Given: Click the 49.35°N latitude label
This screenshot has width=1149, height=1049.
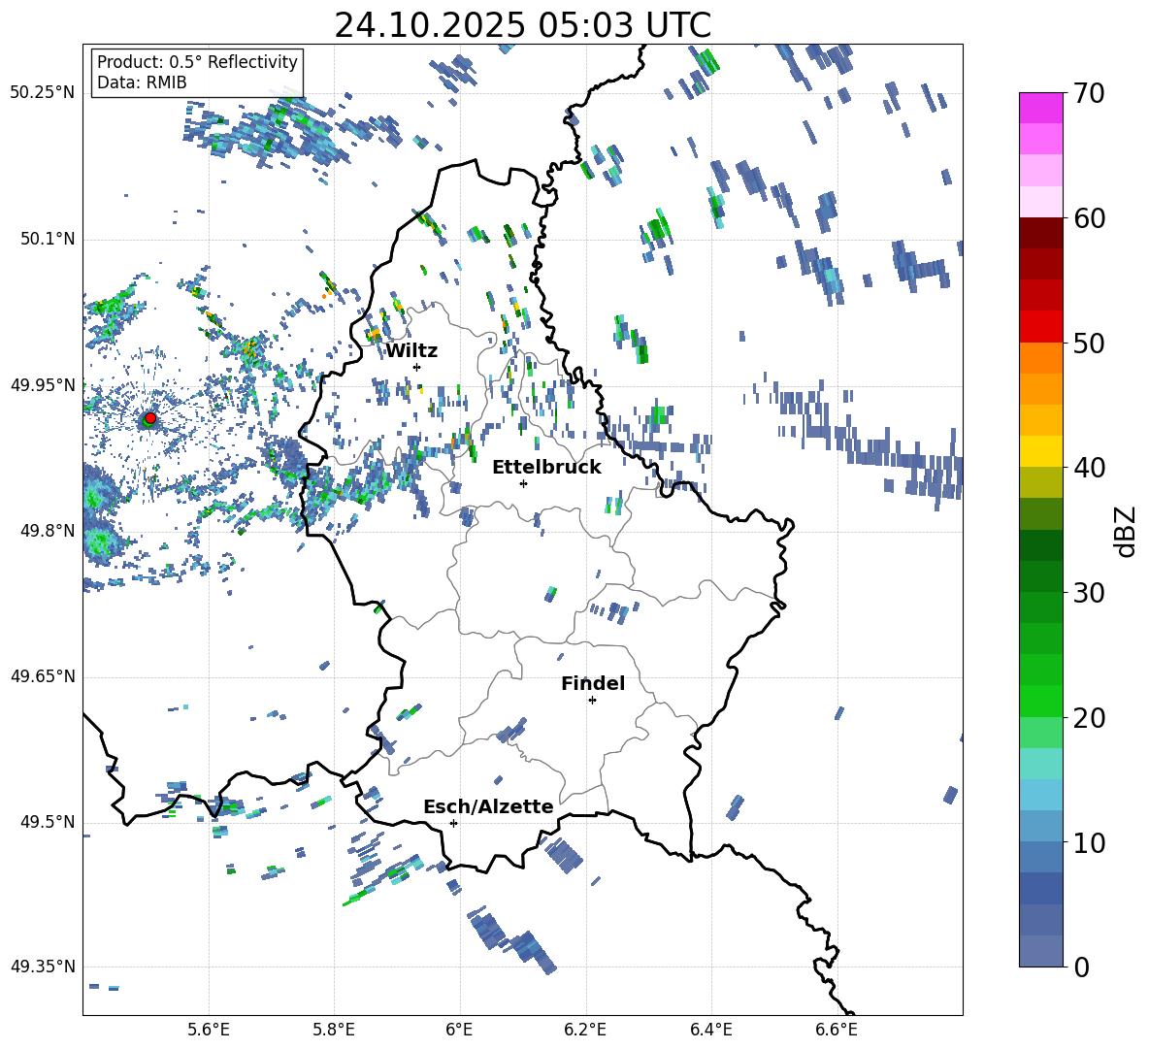Looking at the screenshot, I should pos(43,967).
